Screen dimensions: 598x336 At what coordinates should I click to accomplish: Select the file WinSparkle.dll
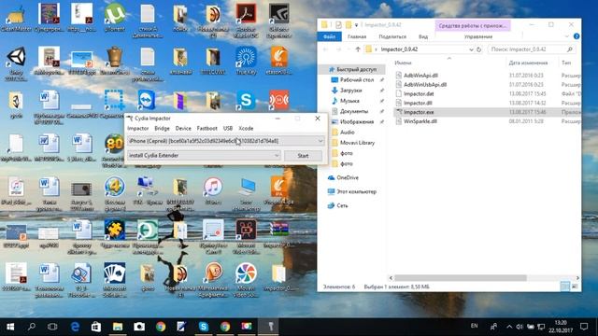pyautogui.click(x=420, y=121)
